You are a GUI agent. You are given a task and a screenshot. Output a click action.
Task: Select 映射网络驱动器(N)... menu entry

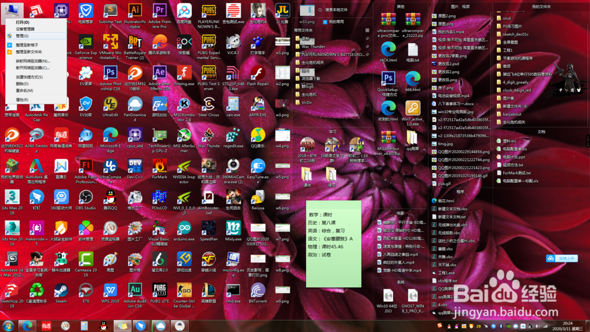point(36,61)
